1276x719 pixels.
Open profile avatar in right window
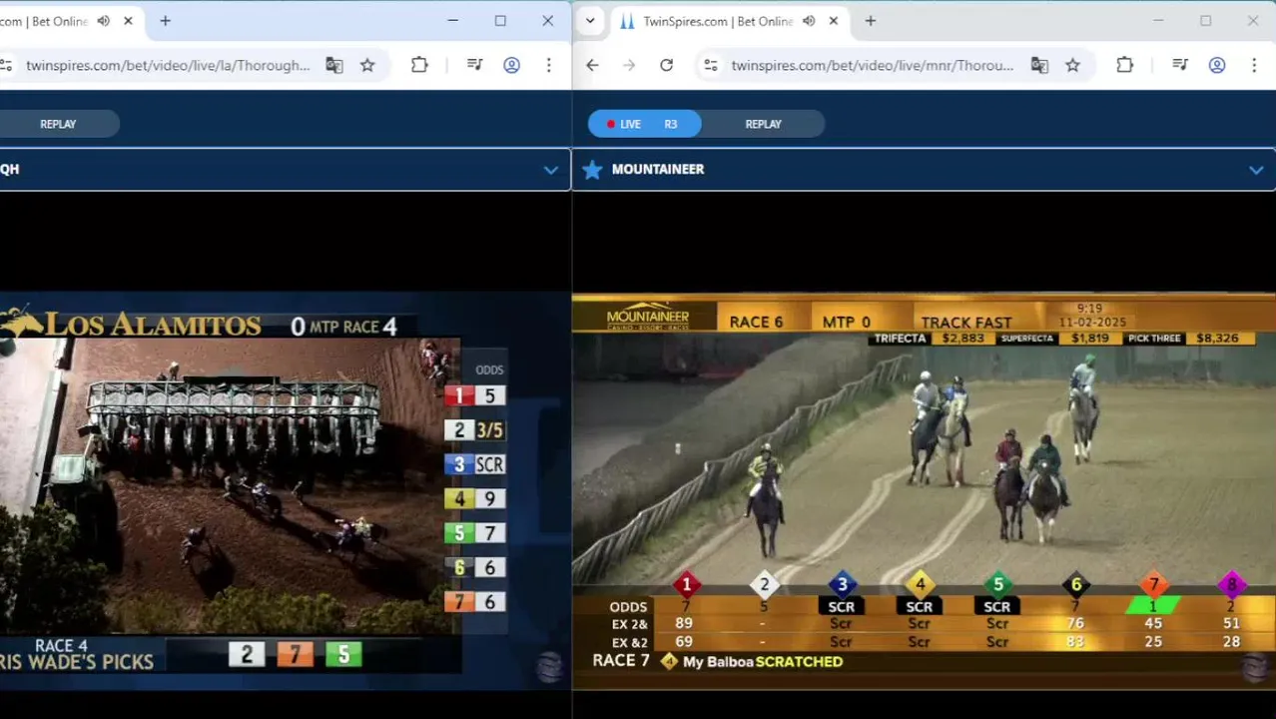[1217, 65]
